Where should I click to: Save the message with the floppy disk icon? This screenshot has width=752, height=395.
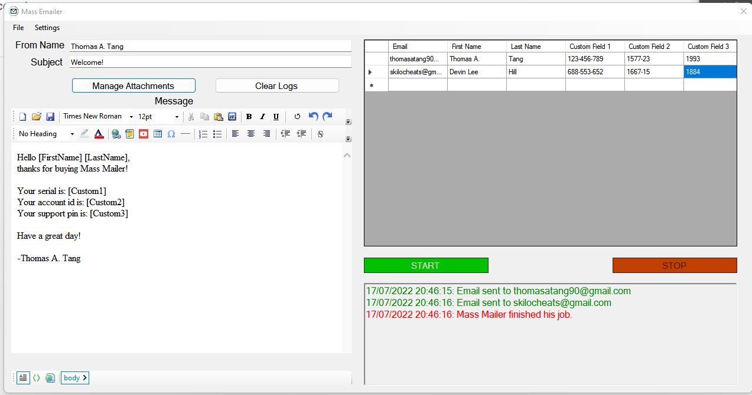tap(50, 117)
